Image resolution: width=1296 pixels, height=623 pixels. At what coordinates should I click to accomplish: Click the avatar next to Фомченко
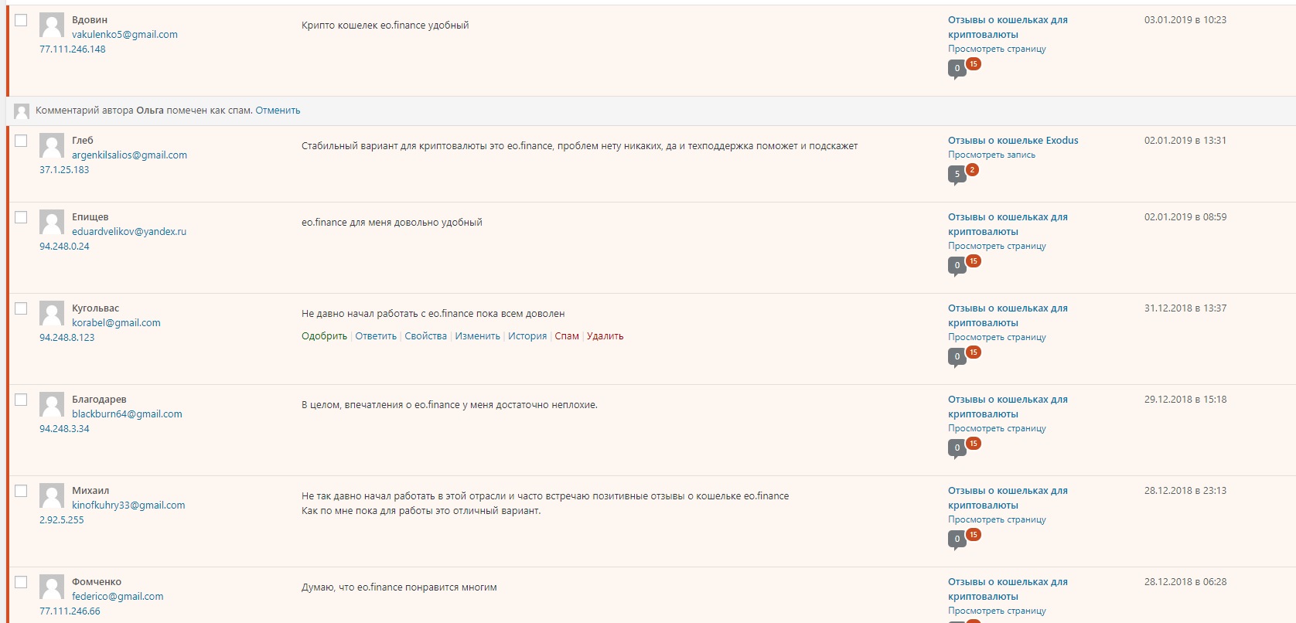pyautogui.click(x=52, y=587)
